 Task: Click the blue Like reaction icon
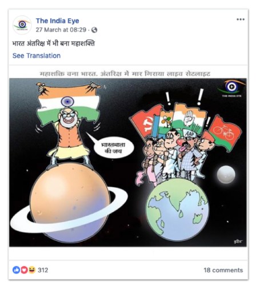click(x=17, y=270)
